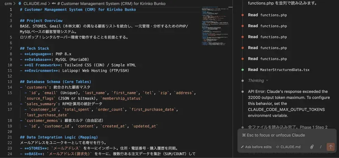This screenshot has height=158, width=339.
Task: Click line number 1 in the gutter
Action: (x=11, y=9)
